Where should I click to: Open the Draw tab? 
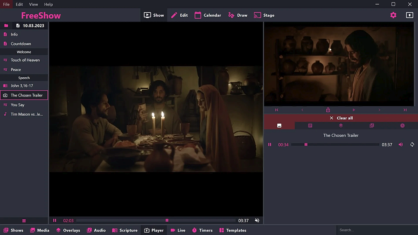pyautogui.click(x=238, y=15)
